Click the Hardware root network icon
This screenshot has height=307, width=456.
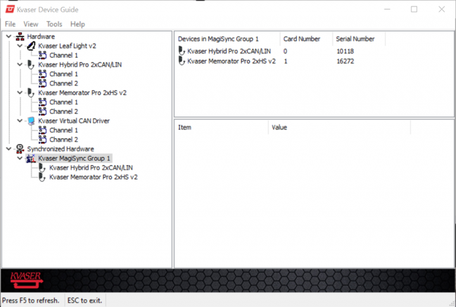(20, 37)
